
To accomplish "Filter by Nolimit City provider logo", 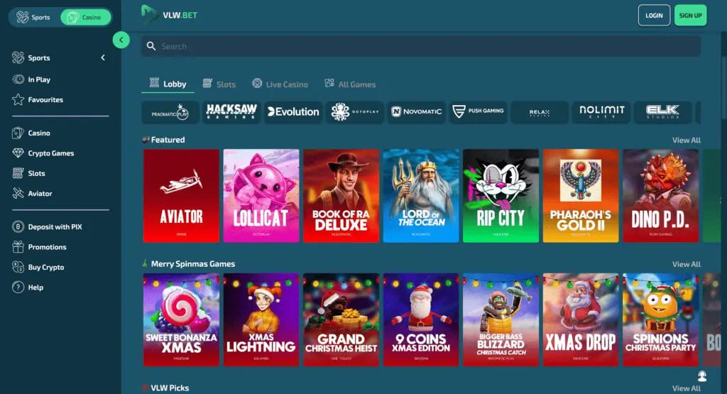I will pos(601,112).
